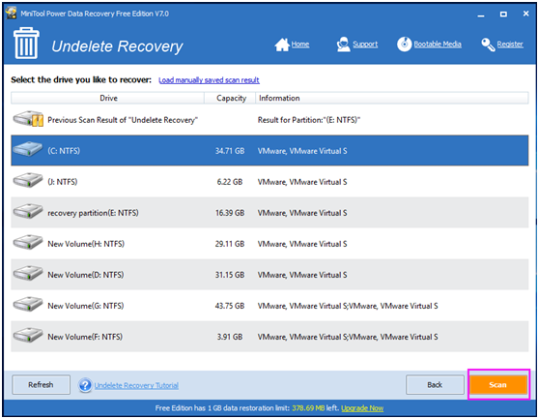The width and height of the screenshot is (539, 419).
Task: Open the Undelete Recovery Tutorial link
Action: click(136, 385)
